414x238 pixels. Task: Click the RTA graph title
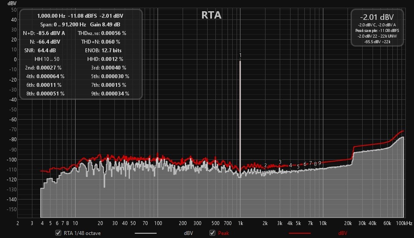pos(211,15)
